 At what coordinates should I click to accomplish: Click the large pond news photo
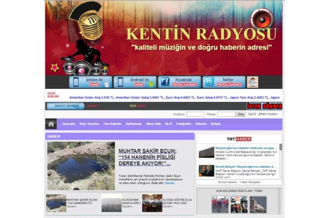(81, 166)
